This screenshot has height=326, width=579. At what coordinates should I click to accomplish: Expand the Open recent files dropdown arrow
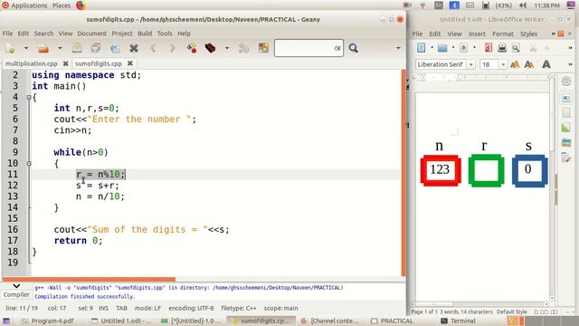(x=60, y=48)
